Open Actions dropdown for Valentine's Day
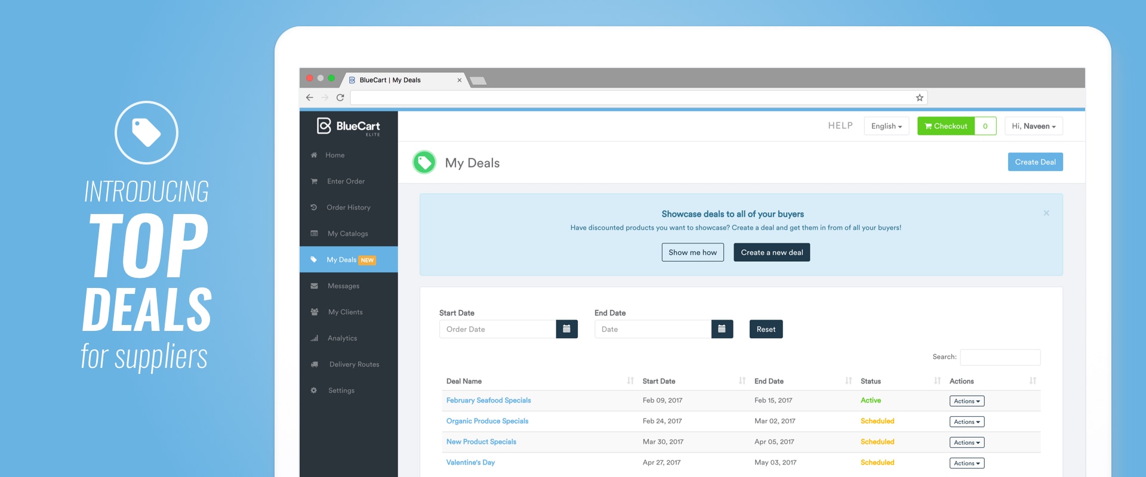The width and height of the screenshot is (1146, 477). click(967, 463)
